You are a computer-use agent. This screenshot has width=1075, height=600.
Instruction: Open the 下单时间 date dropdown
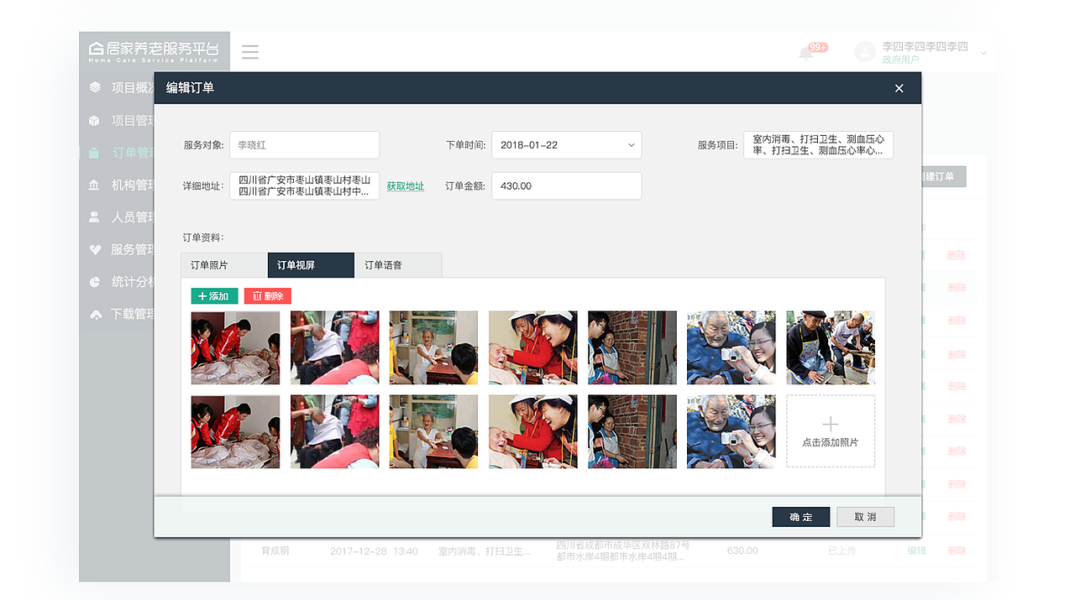click(566, 144)
